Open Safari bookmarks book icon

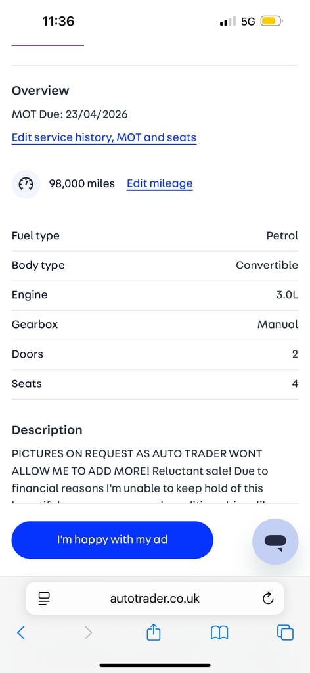point(219,632)
